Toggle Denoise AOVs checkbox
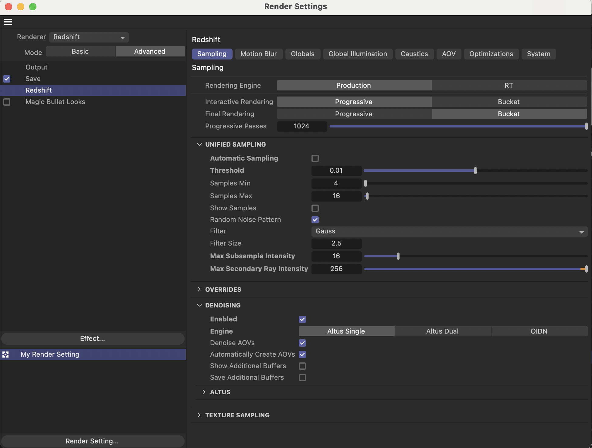This screenshot has width=592, height=448. tap(302, 343)
